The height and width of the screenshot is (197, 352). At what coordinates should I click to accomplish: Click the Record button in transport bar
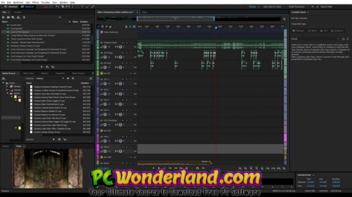click(x=192, y=168)
